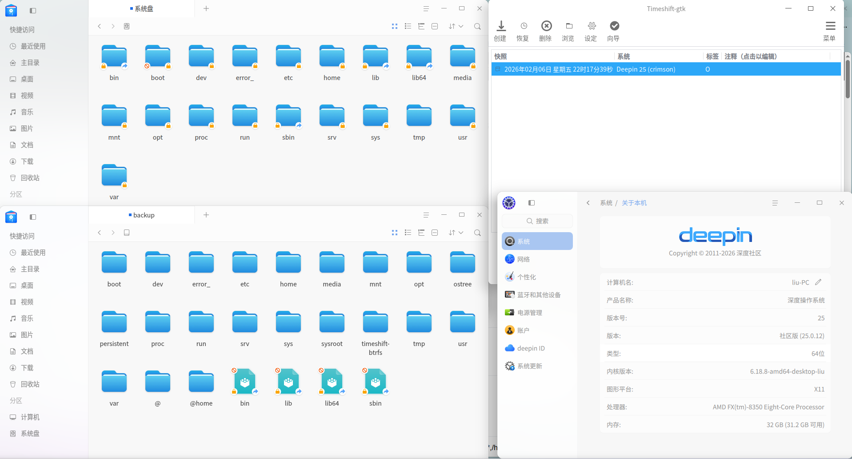
Task: Launch the Timeshift Wizard checkmark icon
Action: (614, 26)
